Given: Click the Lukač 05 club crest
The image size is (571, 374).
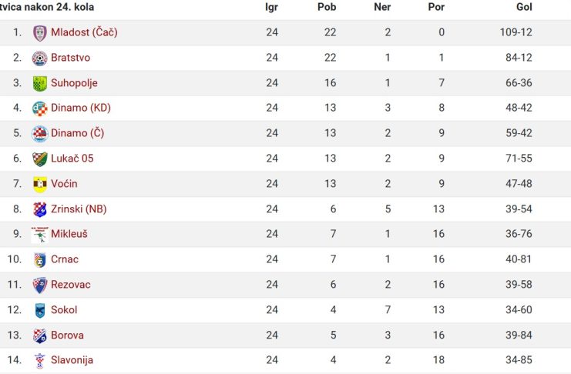Looking at the screenshot, I should (40, 159).
